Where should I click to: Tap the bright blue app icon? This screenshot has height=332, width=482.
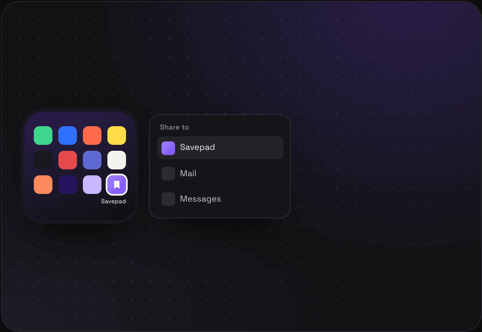[x=68, y=135]
